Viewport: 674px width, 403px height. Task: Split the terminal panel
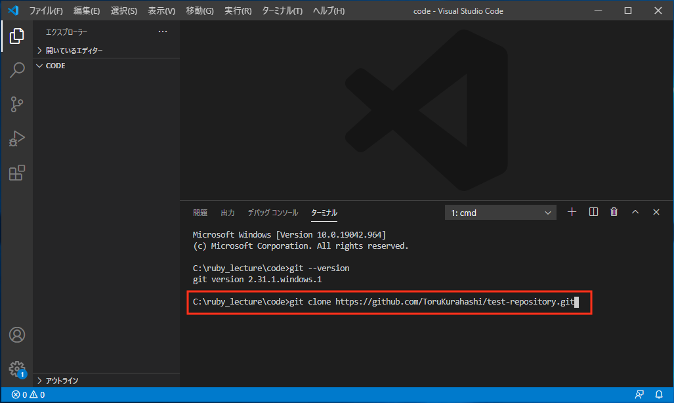[593, 212]
